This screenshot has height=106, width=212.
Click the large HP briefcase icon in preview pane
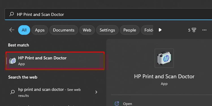click(164, 58)
